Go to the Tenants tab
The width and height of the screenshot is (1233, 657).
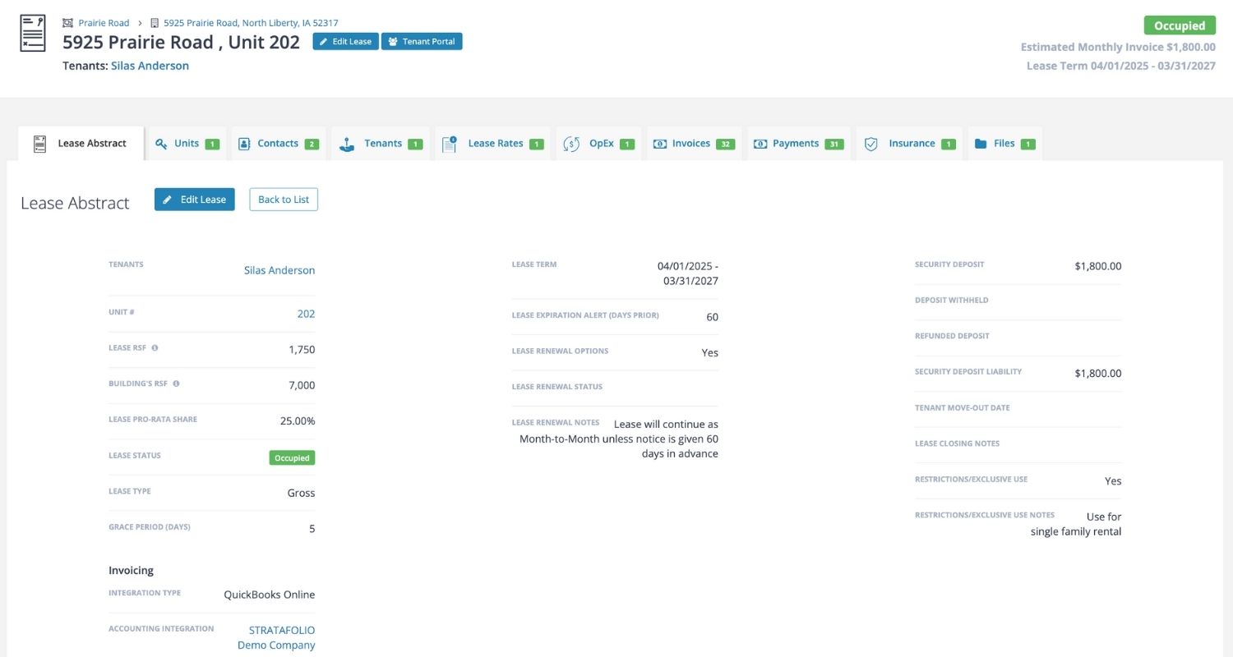tap(382, 144)
